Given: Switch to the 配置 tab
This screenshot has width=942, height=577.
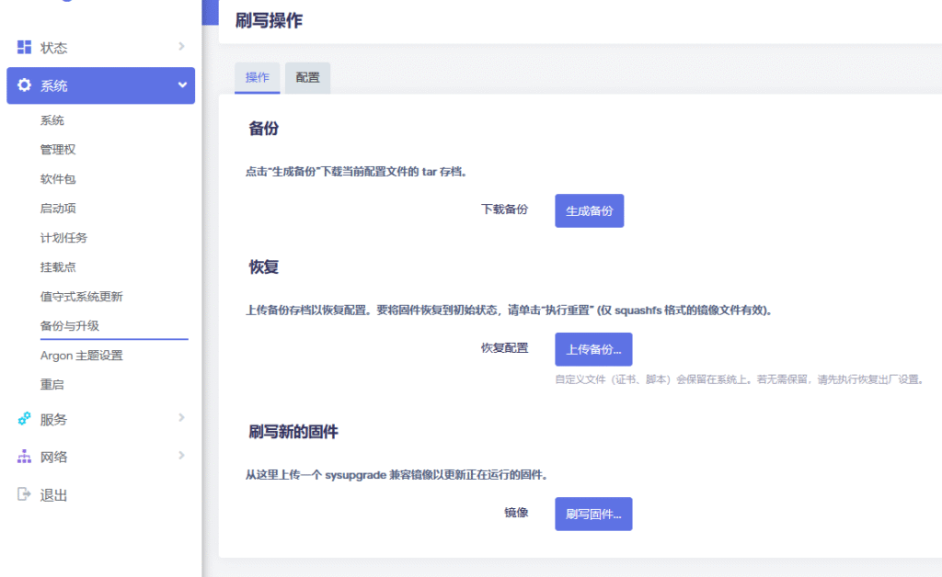Looking at the screenshot, I should pyautogui.click(x=307, y=78).
